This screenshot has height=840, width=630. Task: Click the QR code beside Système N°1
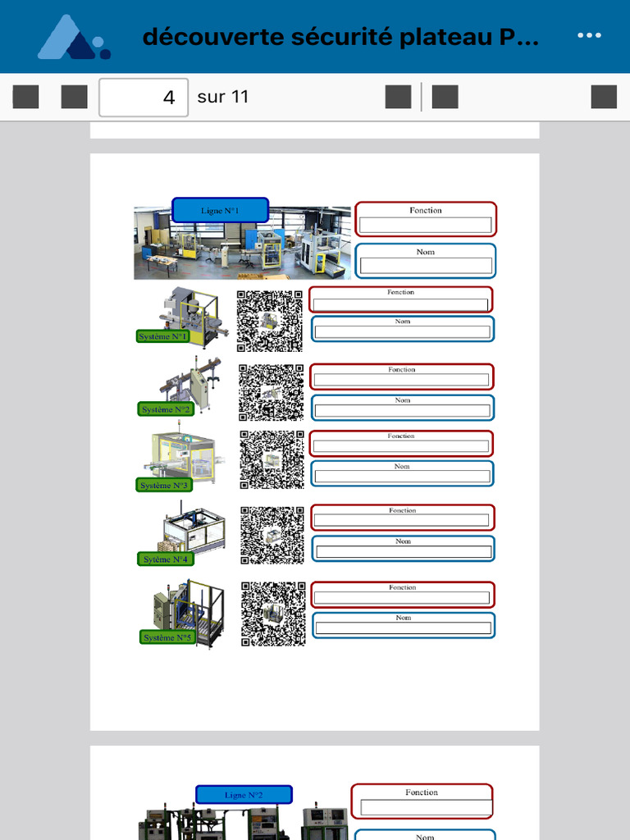[269, 322]
